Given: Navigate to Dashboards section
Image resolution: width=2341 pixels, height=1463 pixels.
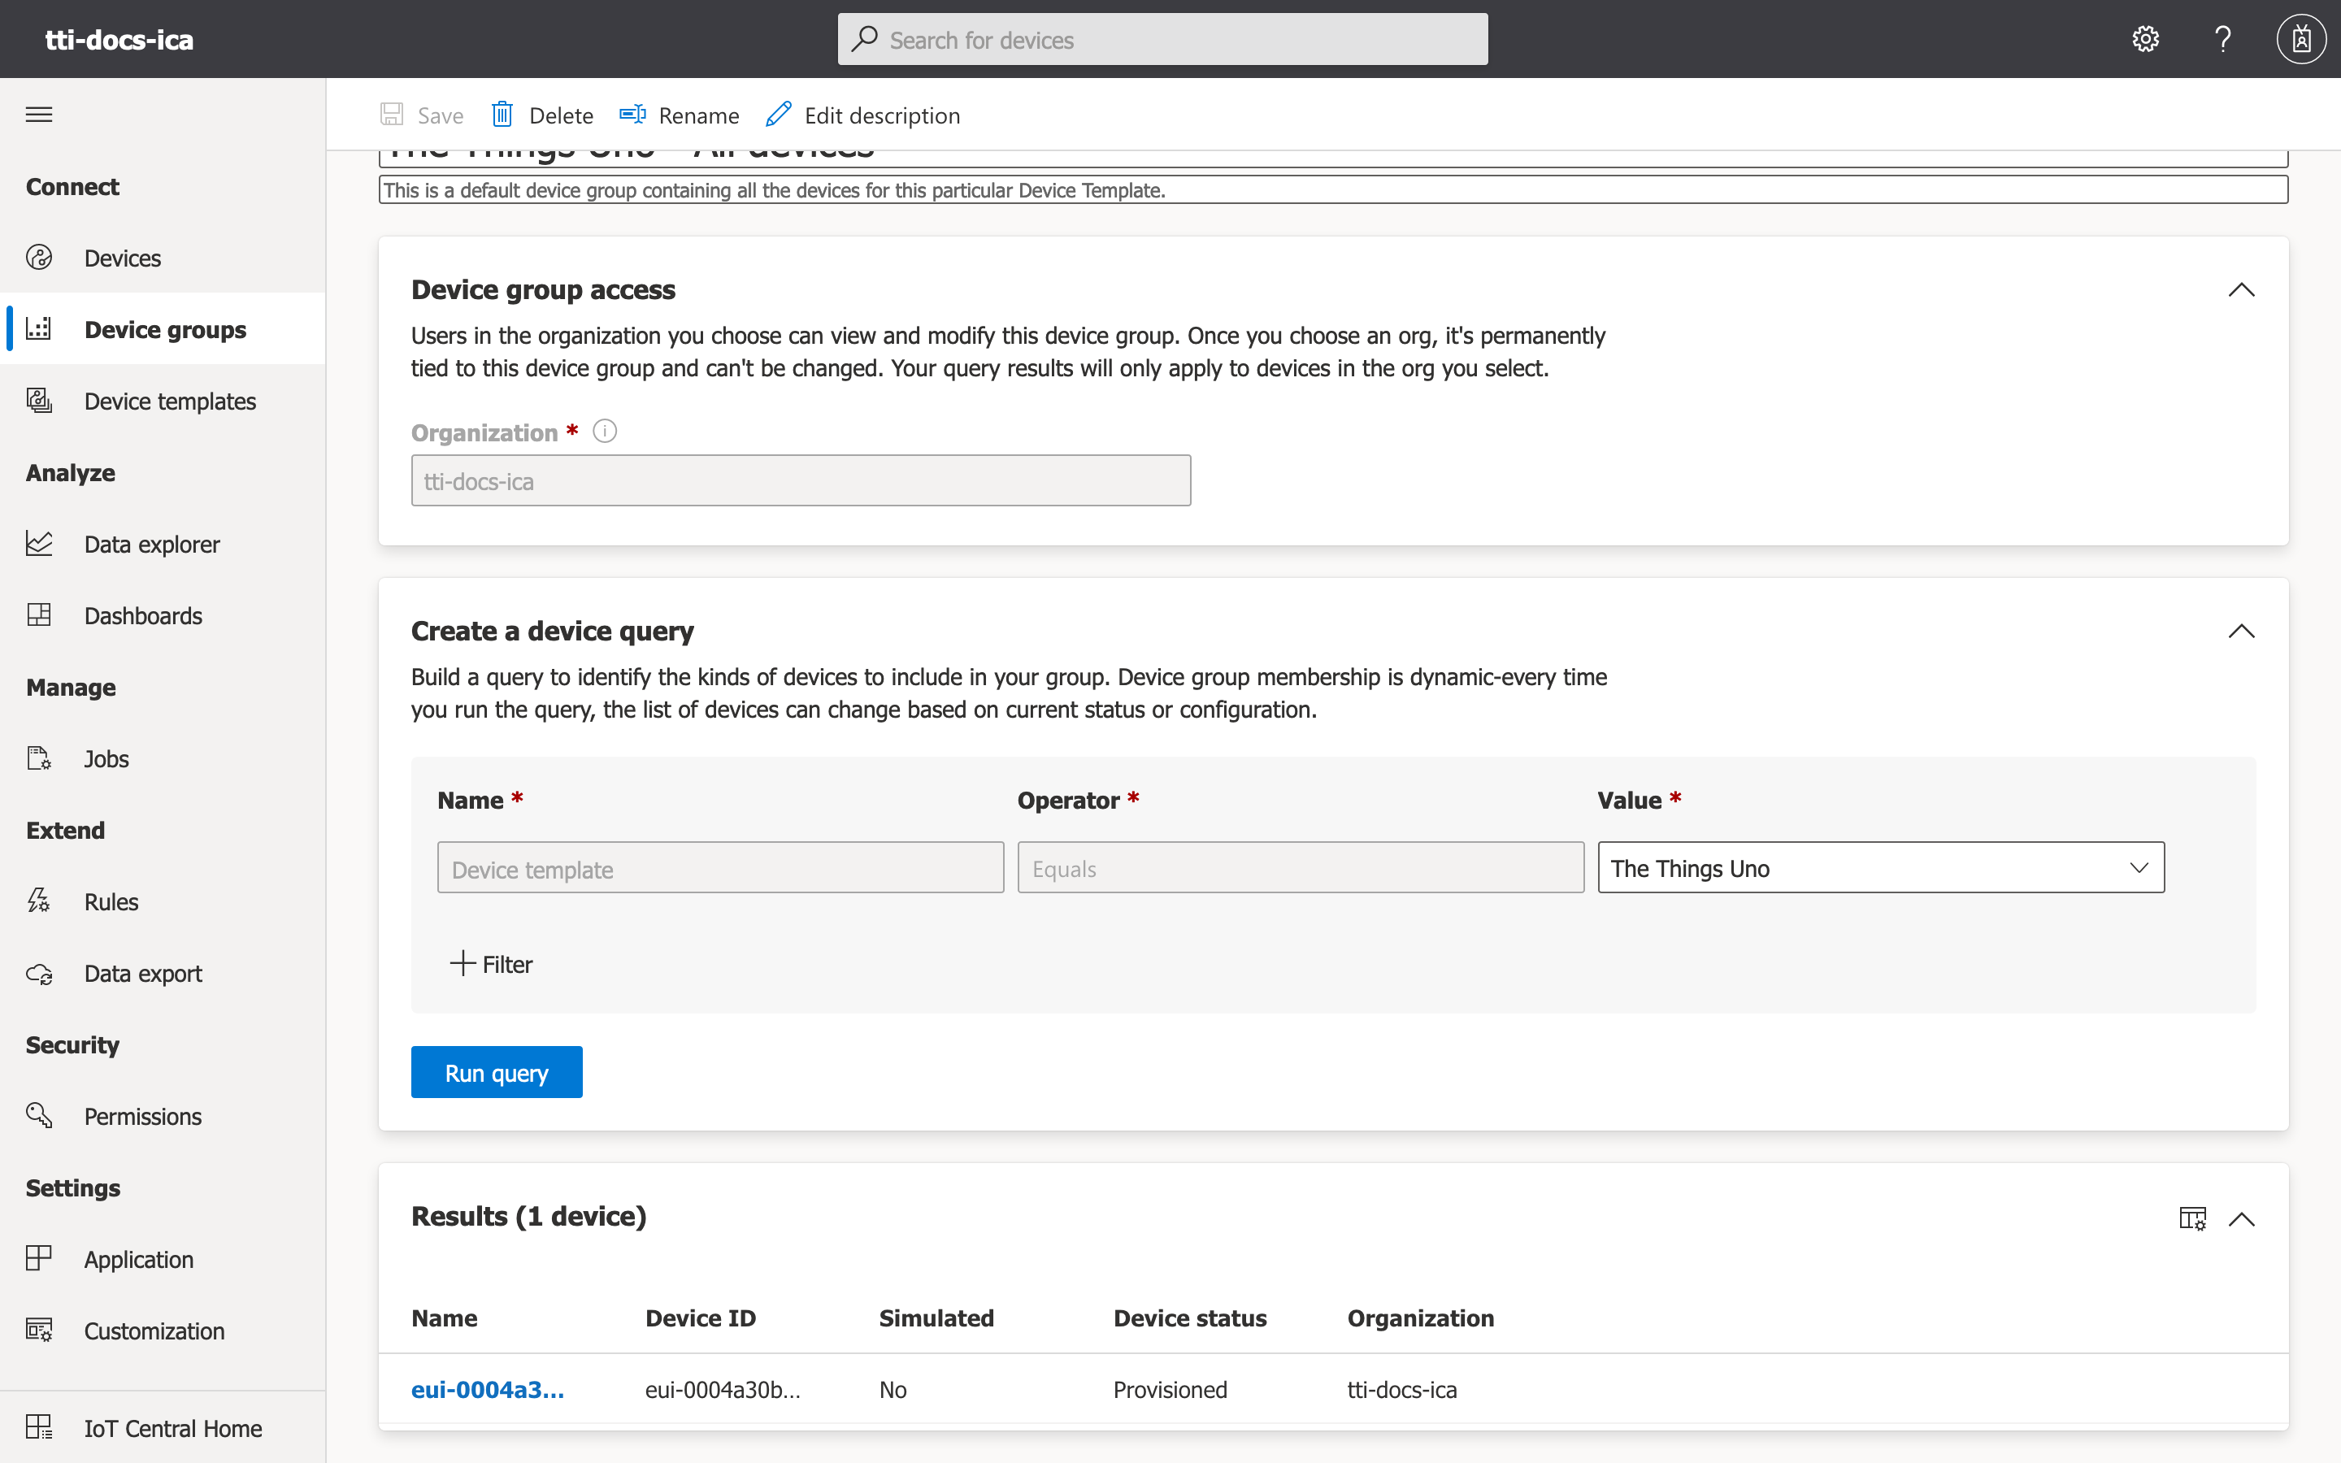Looking at the screenshot, I should pyautogui.click(x=141, y=614).
